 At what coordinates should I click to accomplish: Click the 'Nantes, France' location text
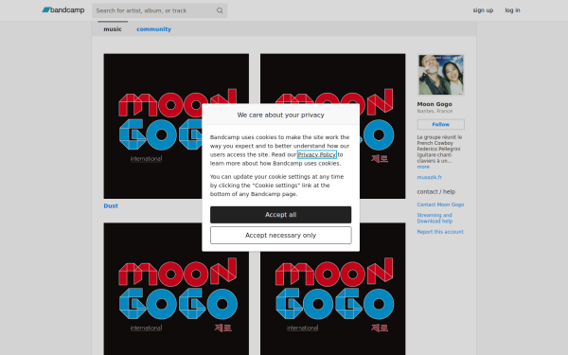(x=435, y=111)
